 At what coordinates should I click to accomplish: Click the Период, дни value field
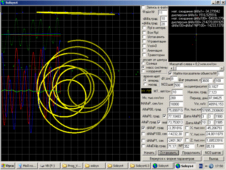point(216,98)
